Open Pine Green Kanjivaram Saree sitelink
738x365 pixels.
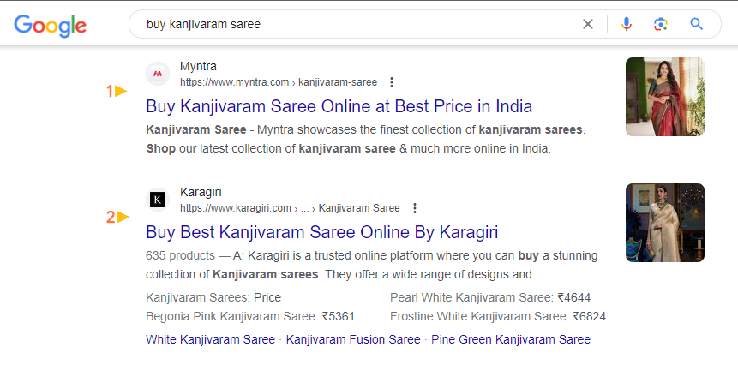pyautogui.click(x=511, y=339)
